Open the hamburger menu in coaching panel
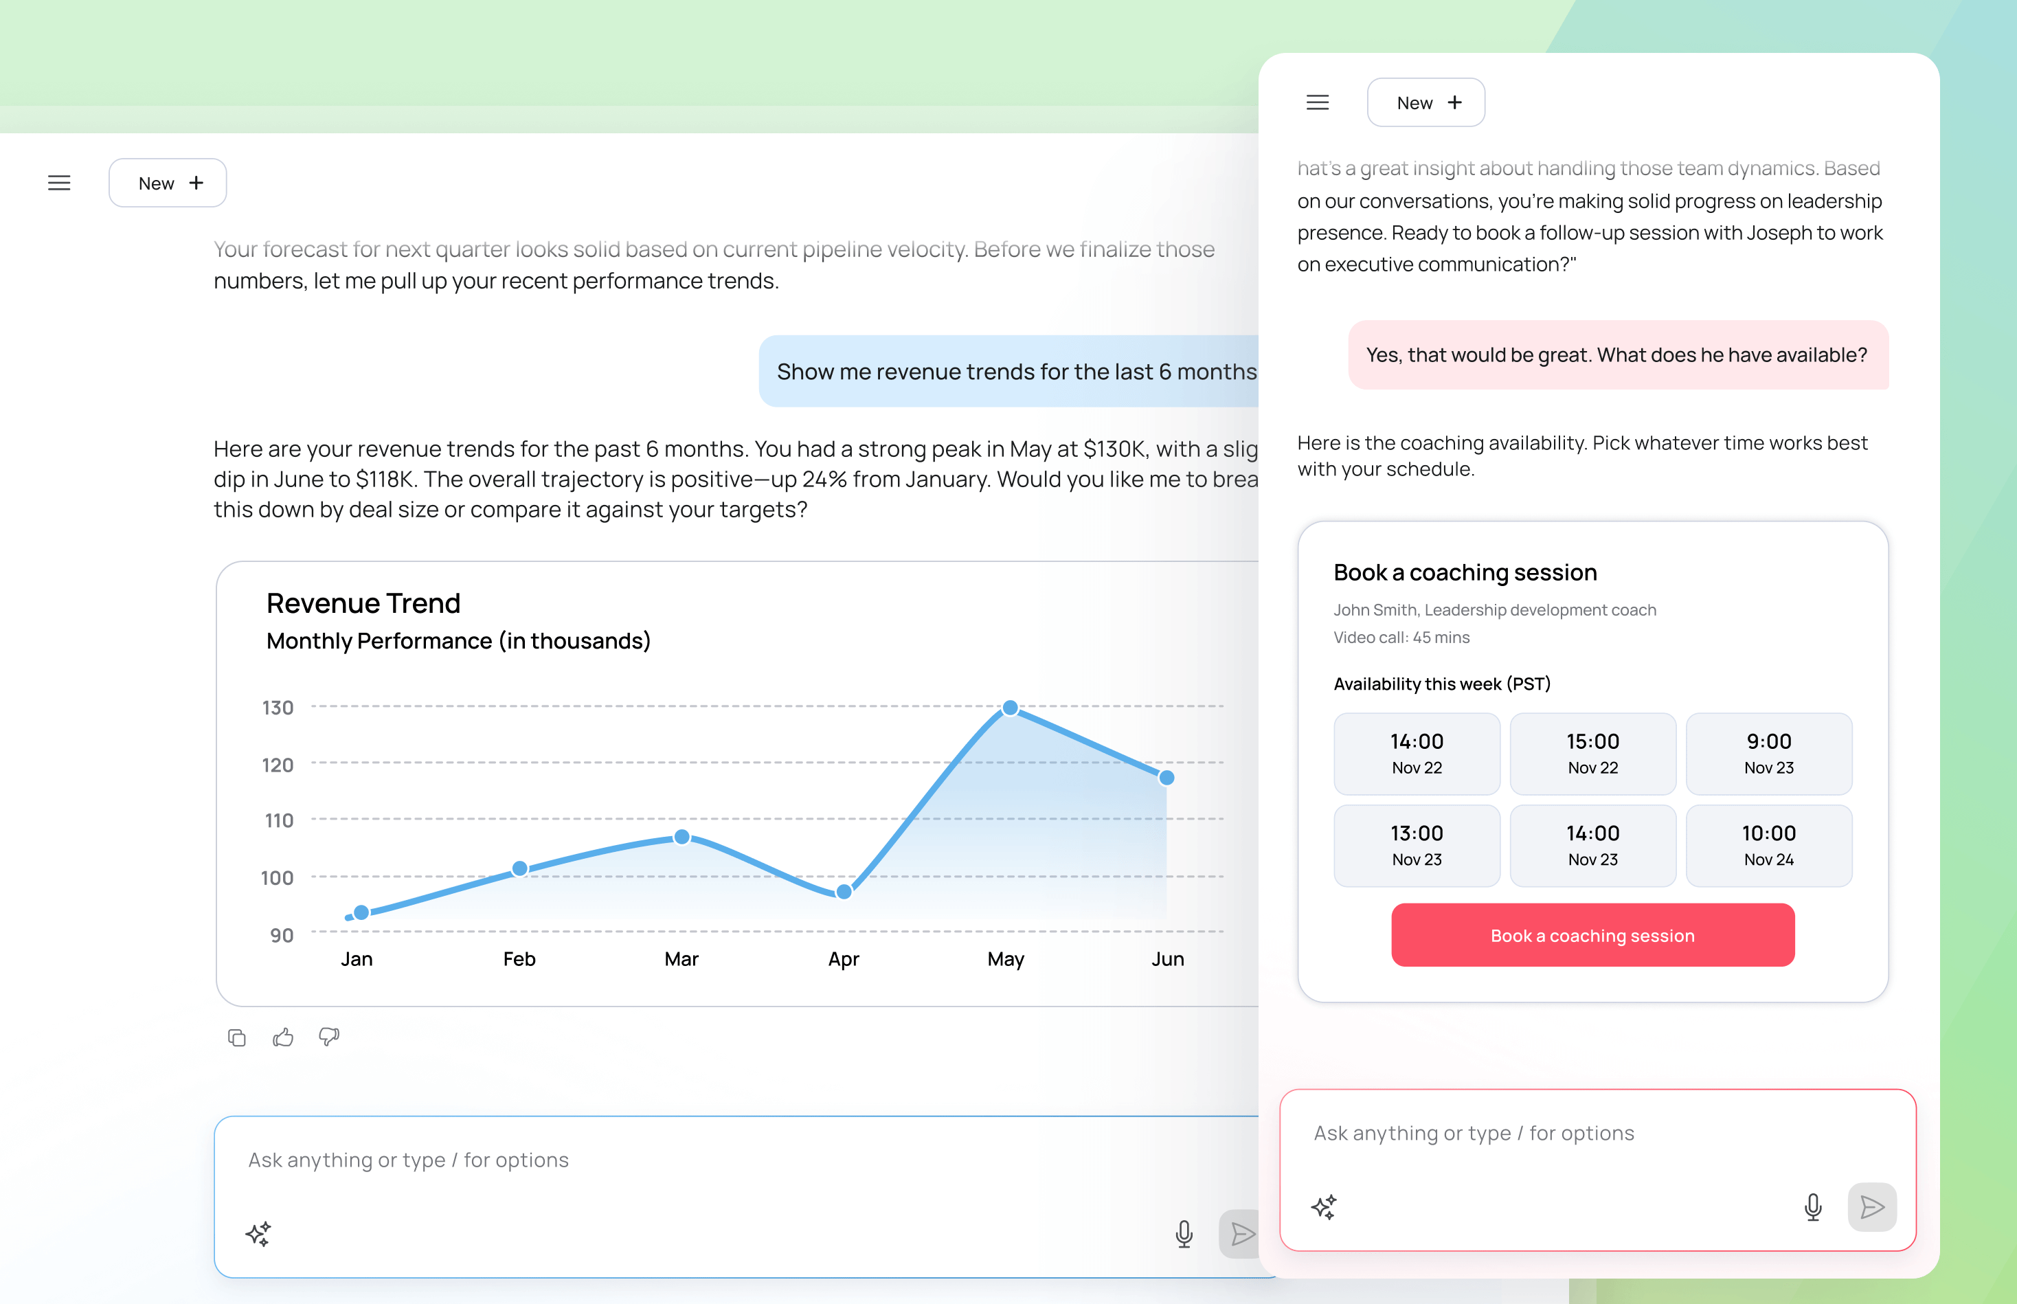 tap(1318, 102)
